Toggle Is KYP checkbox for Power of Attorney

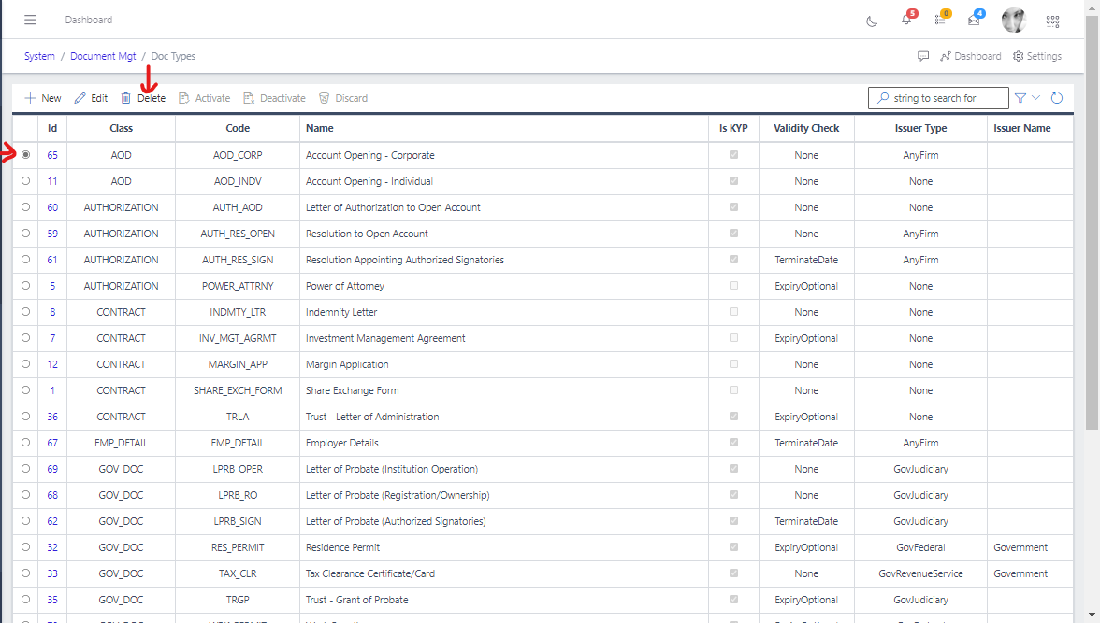[733, 286]
